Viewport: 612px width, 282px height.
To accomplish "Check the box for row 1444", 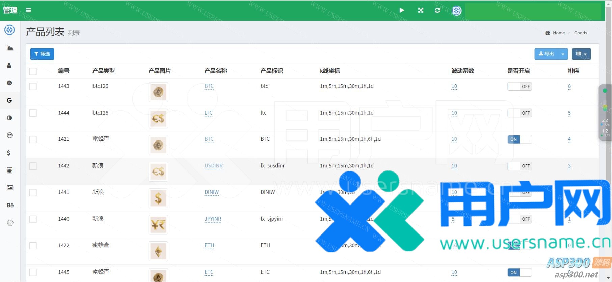I will [33, 113].
